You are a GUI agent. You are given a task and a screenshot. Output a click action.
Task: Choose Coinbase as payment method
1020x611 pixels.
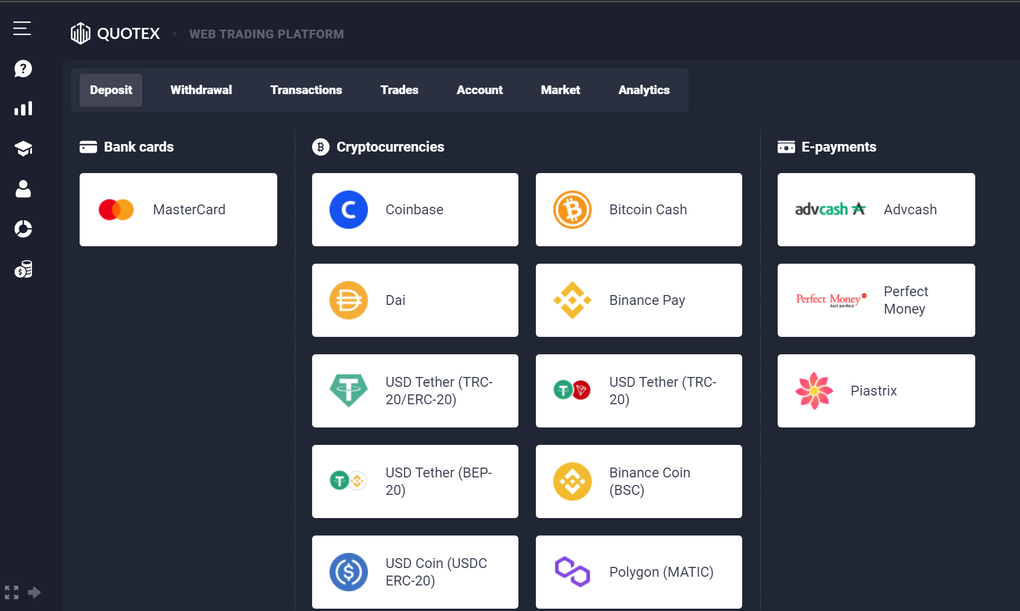[415, 210]
